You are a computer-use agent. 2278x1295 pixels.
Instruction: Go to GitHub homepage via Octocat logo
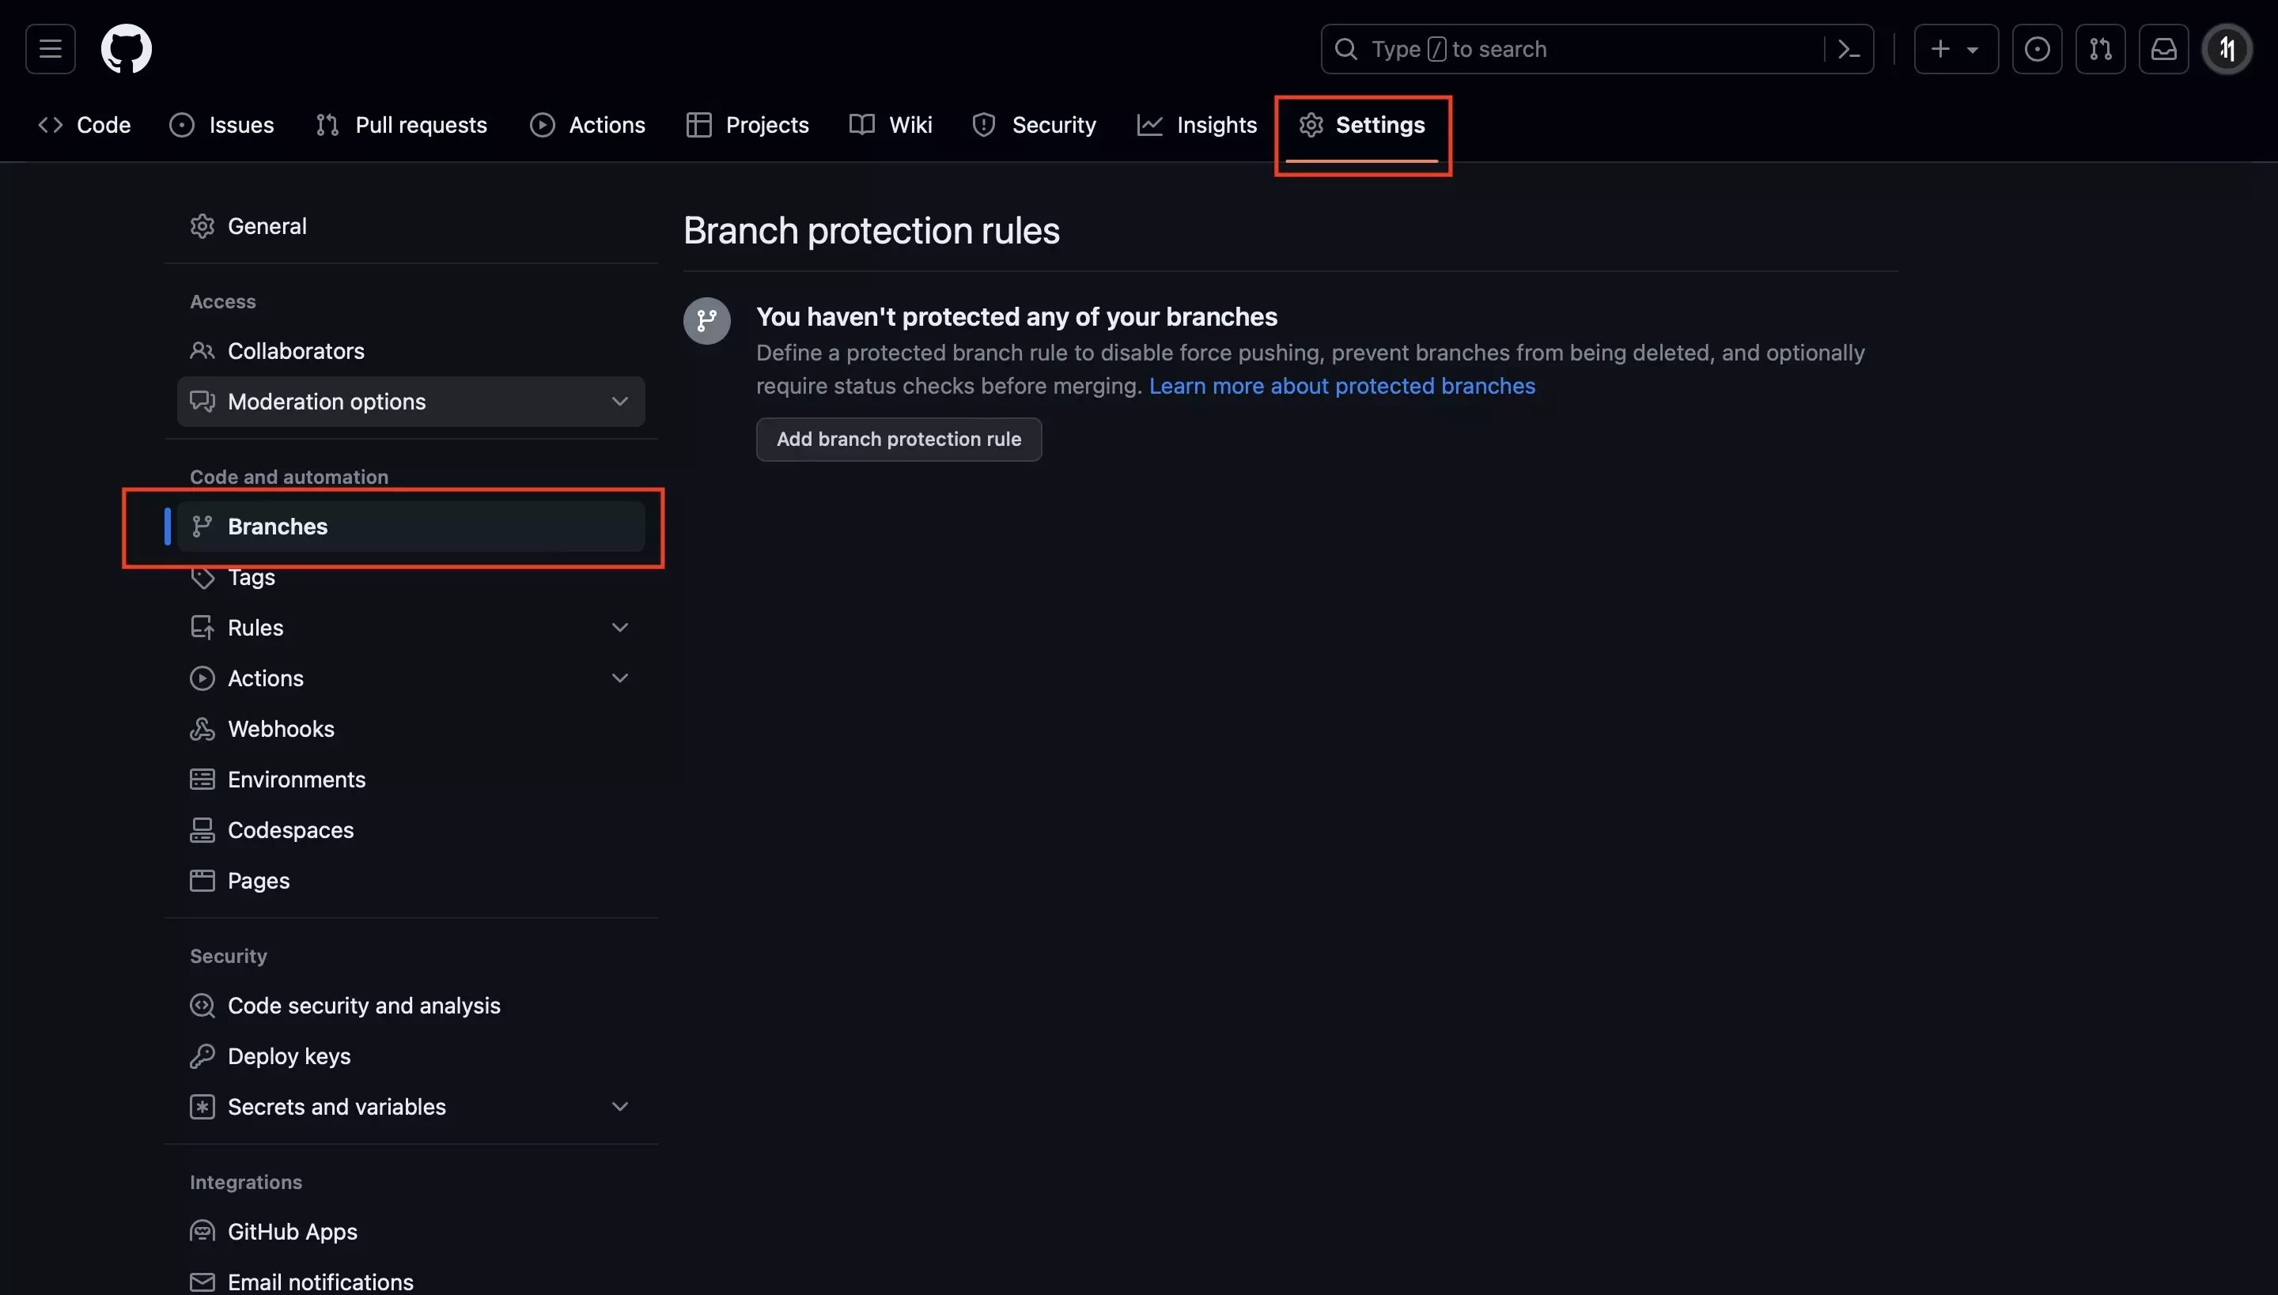click(127, 49)
